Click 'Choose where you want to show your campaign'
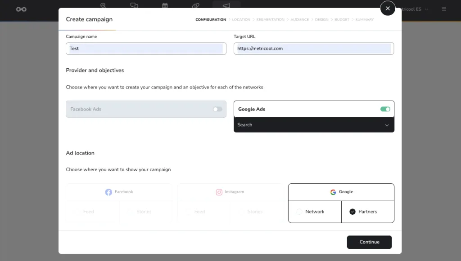Viewport: 461px width, 261px height. (118, 169)
